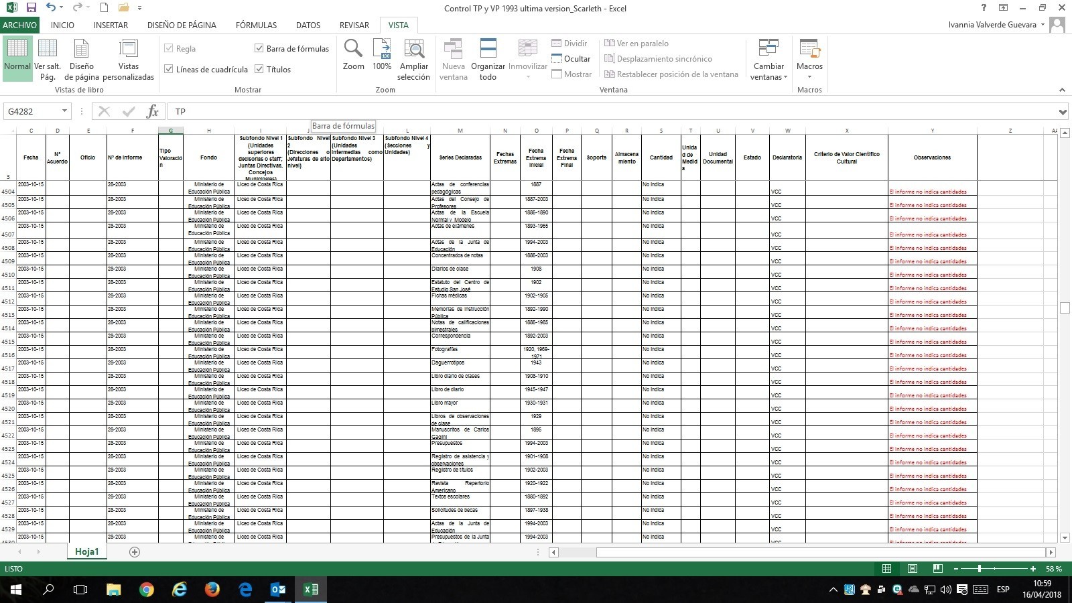This screenshot has height=603, width=1072.
Task: Open the Name Box dropdown arrow
Action: 64,111
